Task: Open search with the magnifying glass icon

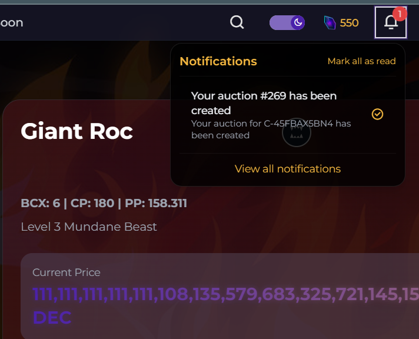Action: coord(237,22)
